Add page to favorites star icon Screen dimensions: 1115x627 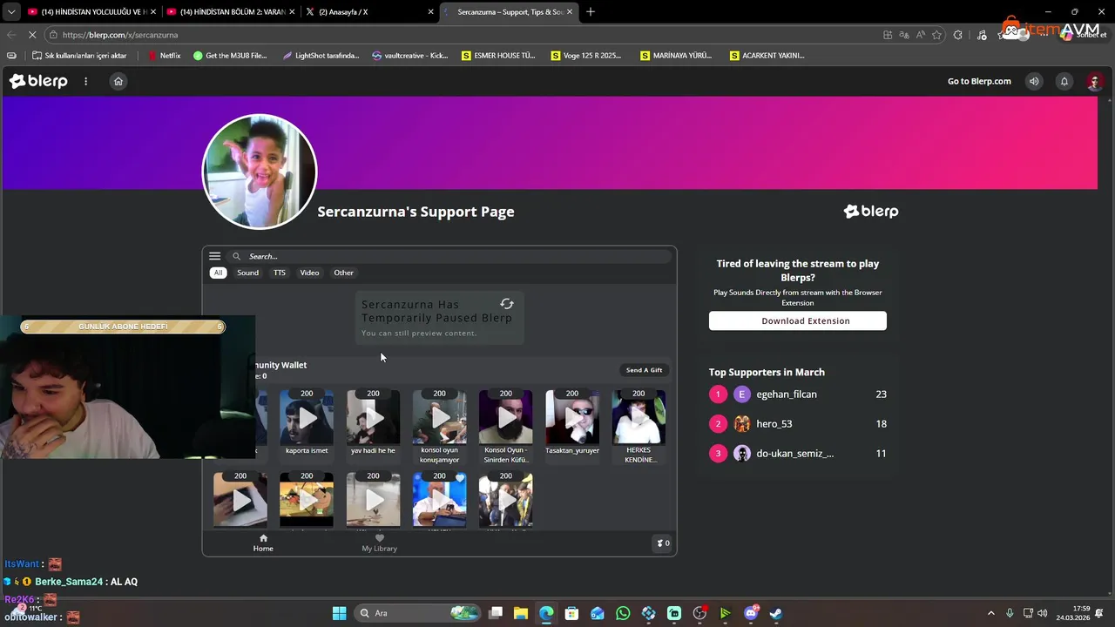click(x=937, y=35)
